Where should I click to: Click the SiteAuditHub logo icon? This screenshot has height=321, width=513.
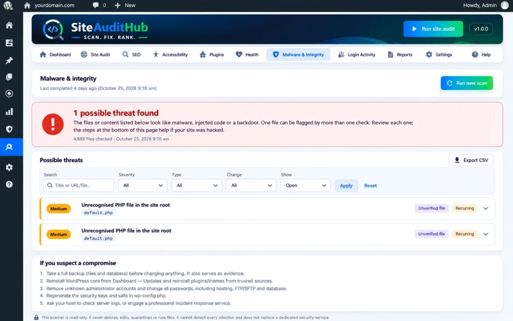pos(53,30)
